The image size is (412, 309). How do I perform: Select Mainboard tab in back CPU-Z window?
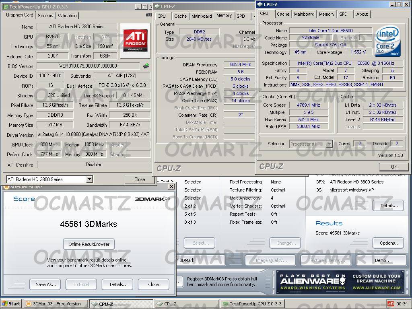click(202, 16)
